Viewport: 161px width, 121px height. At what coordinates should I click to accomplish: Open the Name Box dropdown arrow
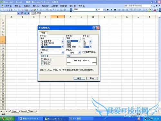[18, 13]
